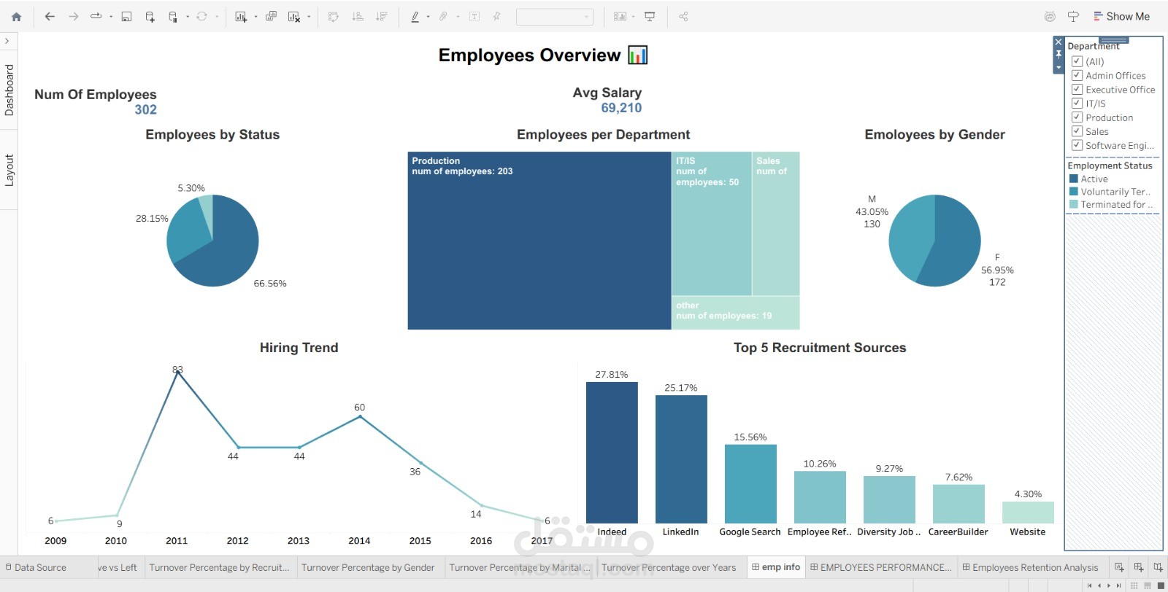Redo with the forward arrow
The image size is (1168, 592).
pos(73,16)
